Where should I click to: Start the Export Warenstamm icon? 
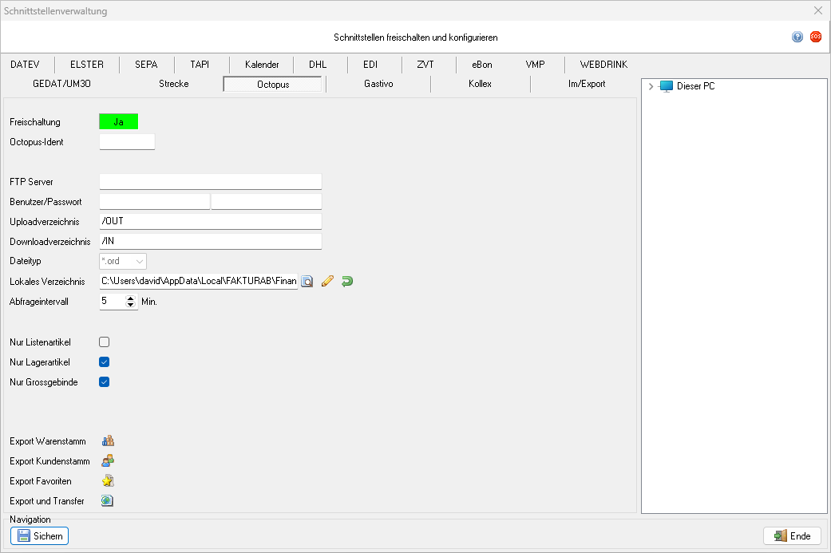[x=108, y=440]
